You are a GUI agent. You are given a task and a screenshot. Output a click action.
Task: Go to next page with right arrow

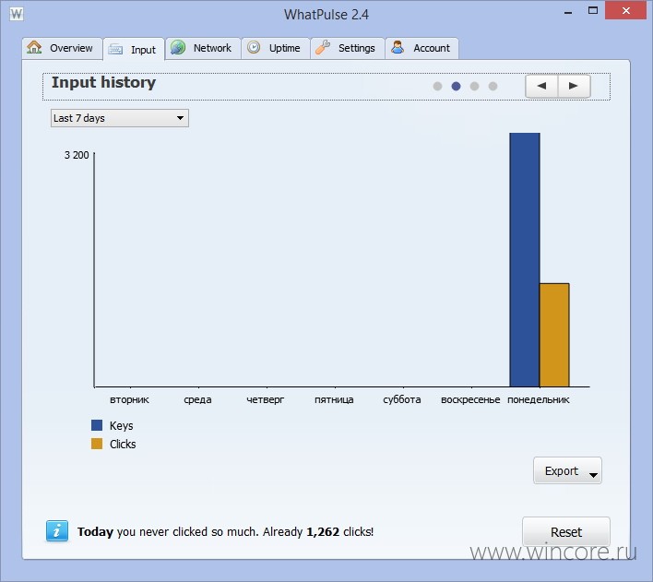tap(574, 86)
